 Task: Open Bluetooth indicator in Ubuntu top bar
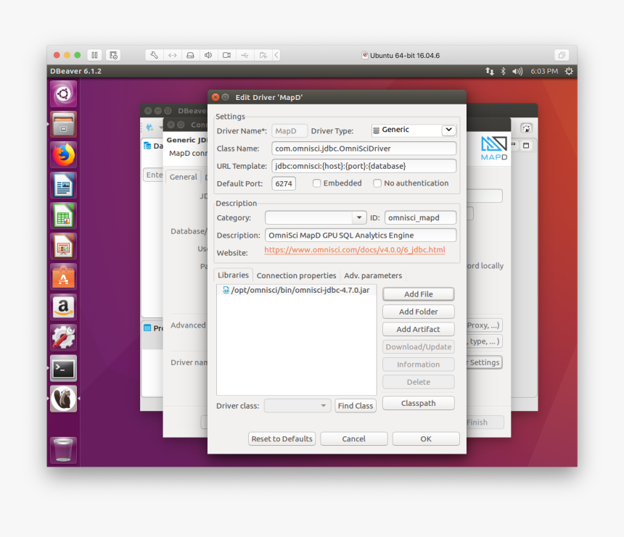pyautogui.click(x=503, y=71)
